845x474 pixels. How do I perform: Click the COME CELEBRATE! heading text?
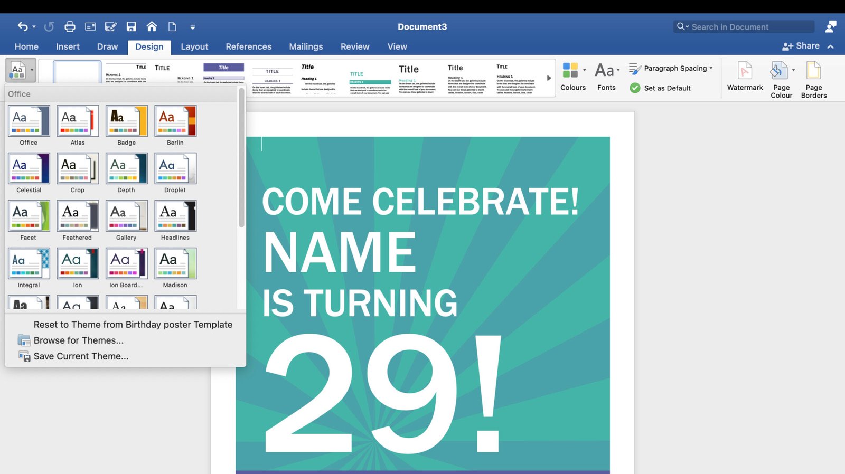point(420,201)
